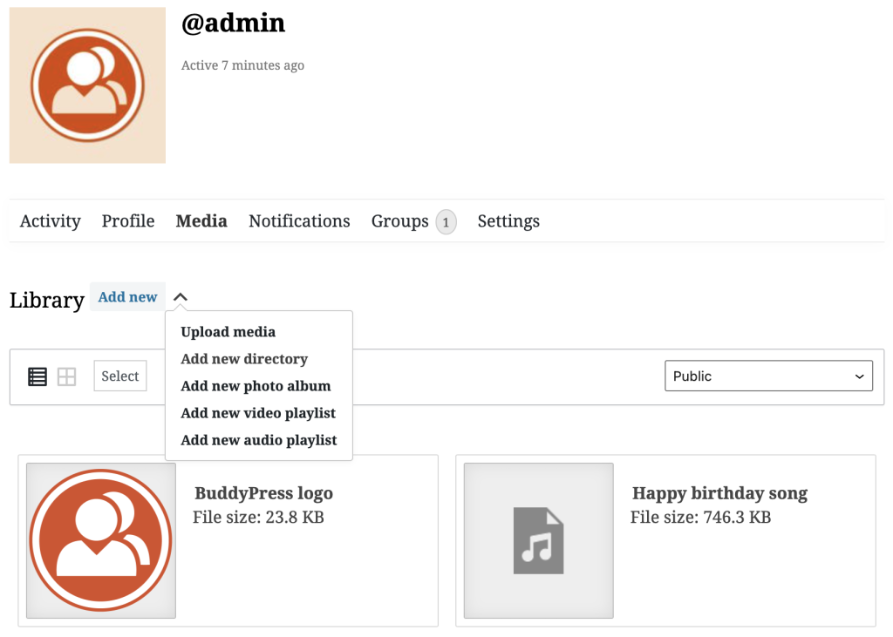Open the Media tab
The image size is (893, 637).
tap(201, 220)
